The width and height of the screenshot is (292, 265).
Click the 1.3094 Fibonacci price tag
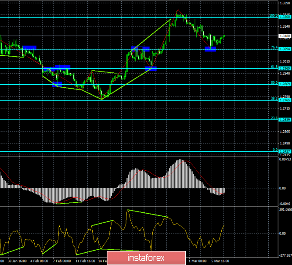[x=285, y=49]
